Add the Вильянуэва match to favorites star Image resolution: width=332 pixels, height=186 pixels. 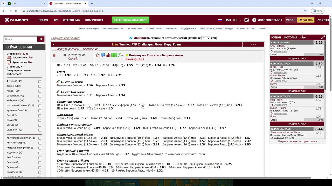(98, 55)
